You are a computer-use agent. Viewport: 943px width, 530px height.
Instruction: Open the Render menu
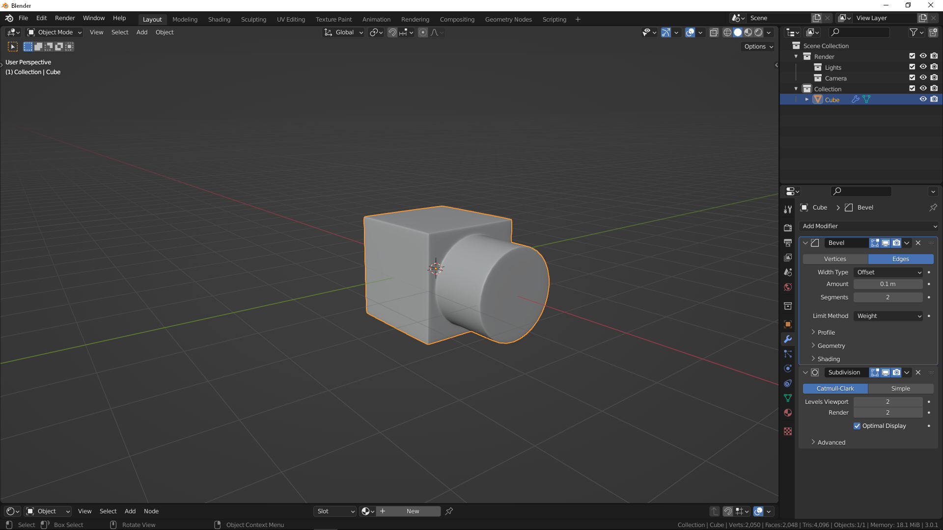(64, 18)
